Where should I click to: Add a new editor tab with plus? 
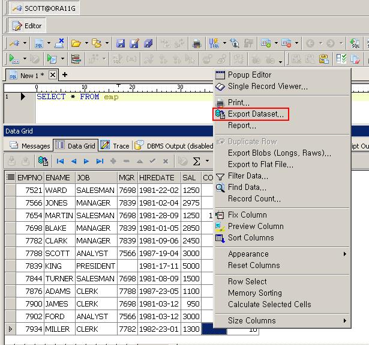pos(65,75)
